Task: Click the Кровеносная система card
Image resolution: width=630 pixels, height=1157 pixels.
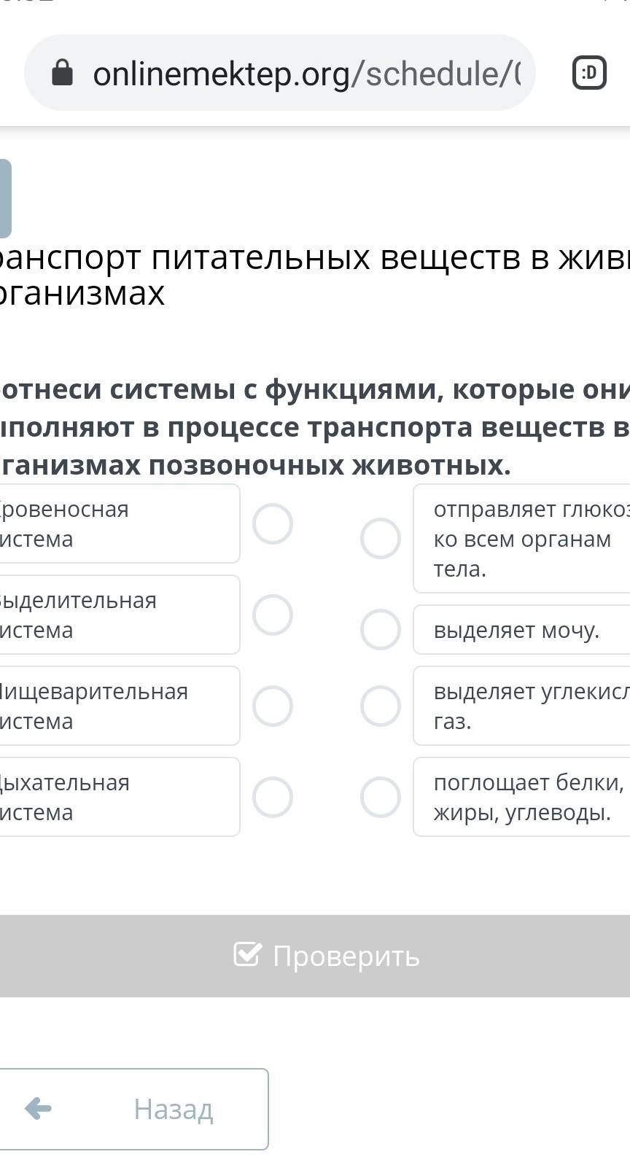Action: click(117, 523)
